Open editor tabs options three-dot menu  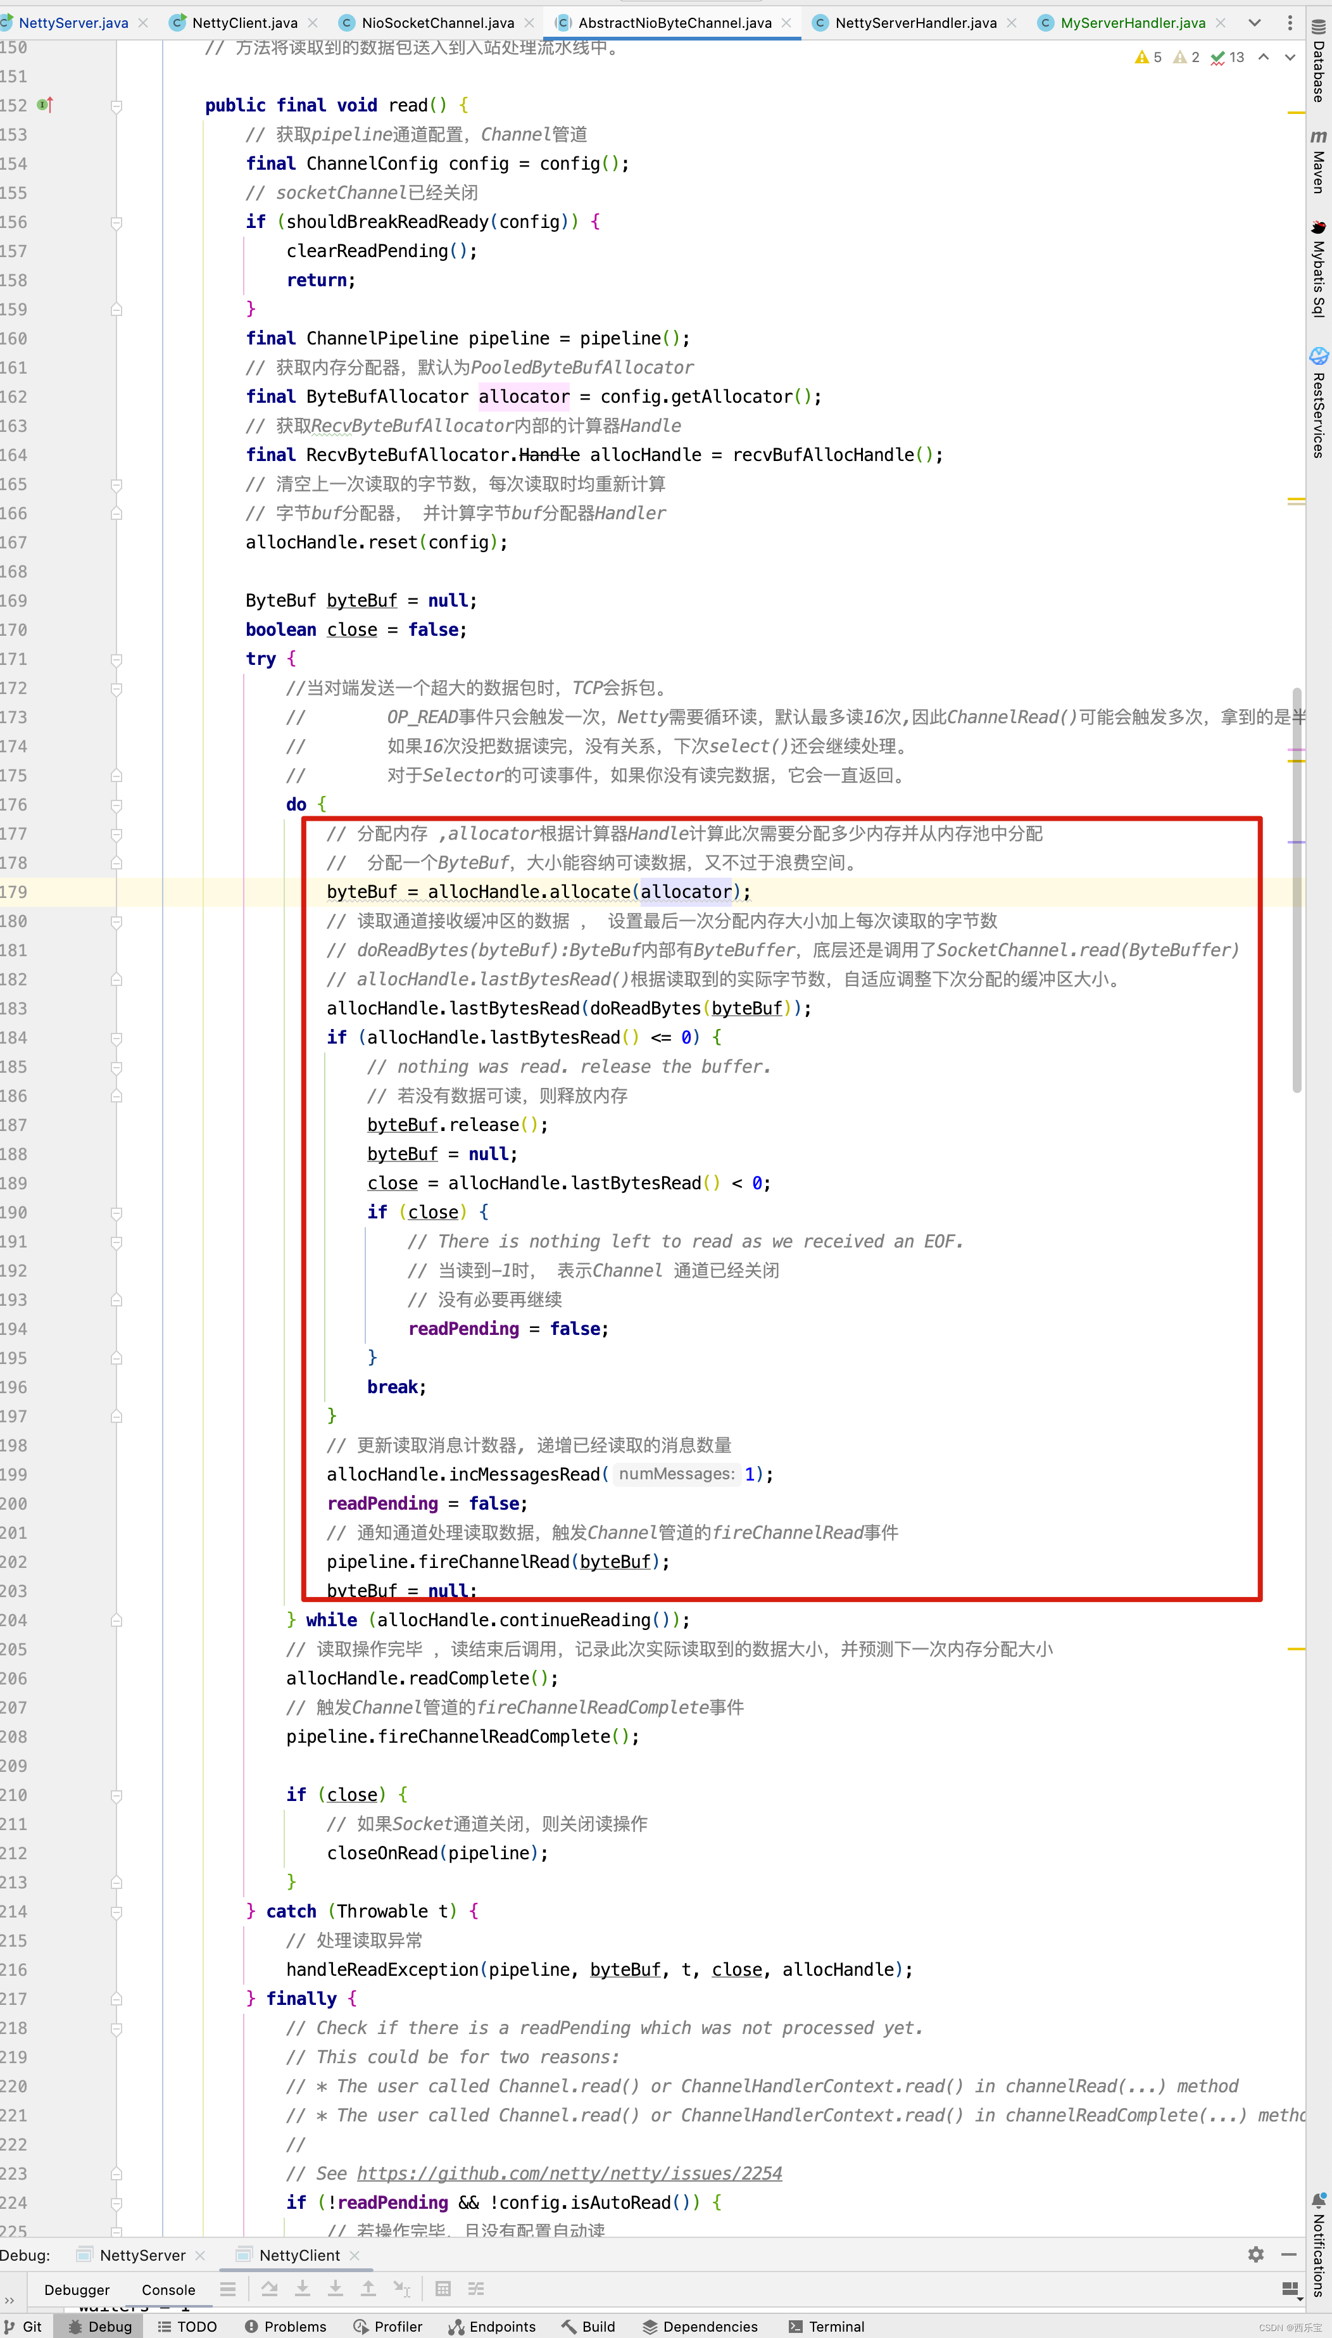click(x=1290, y=22)
